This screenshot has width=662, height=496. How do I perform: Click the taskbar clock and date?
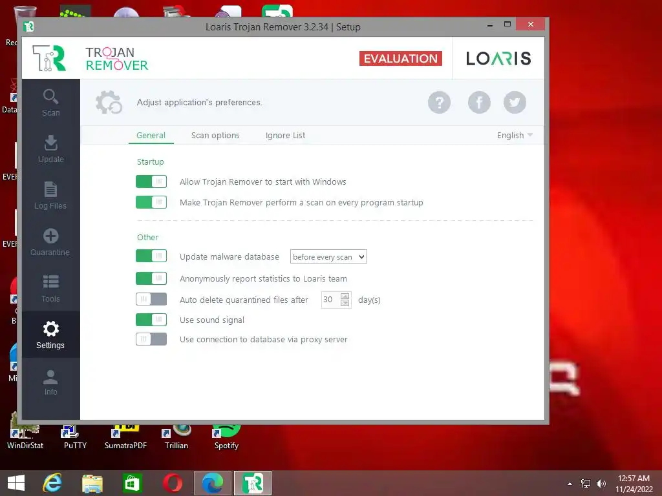pos(634,483)
